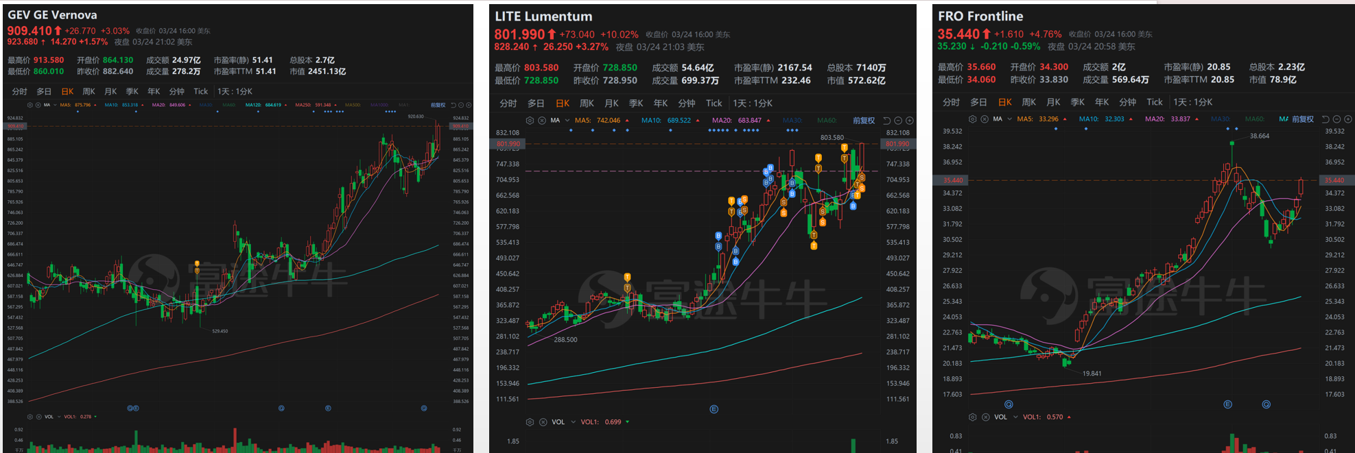Expand MA indicator dropdown in LITE chart
The height and width of the screenshot is (453, 1355).
click(567, 120)
